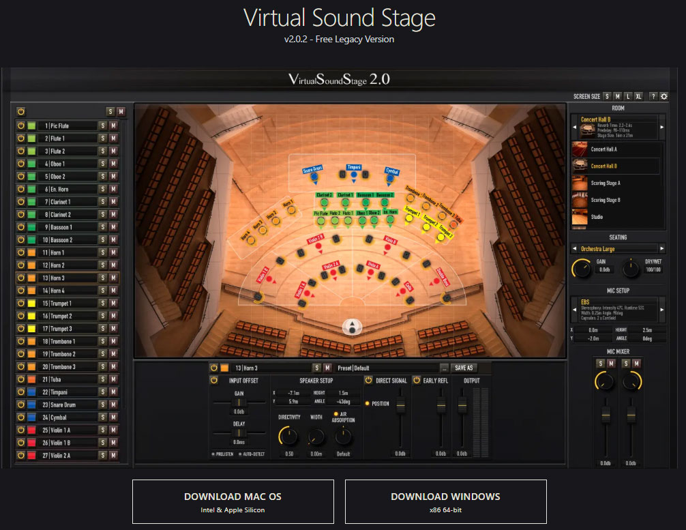Mute the Pic Flute track

(x=113, y=126)
